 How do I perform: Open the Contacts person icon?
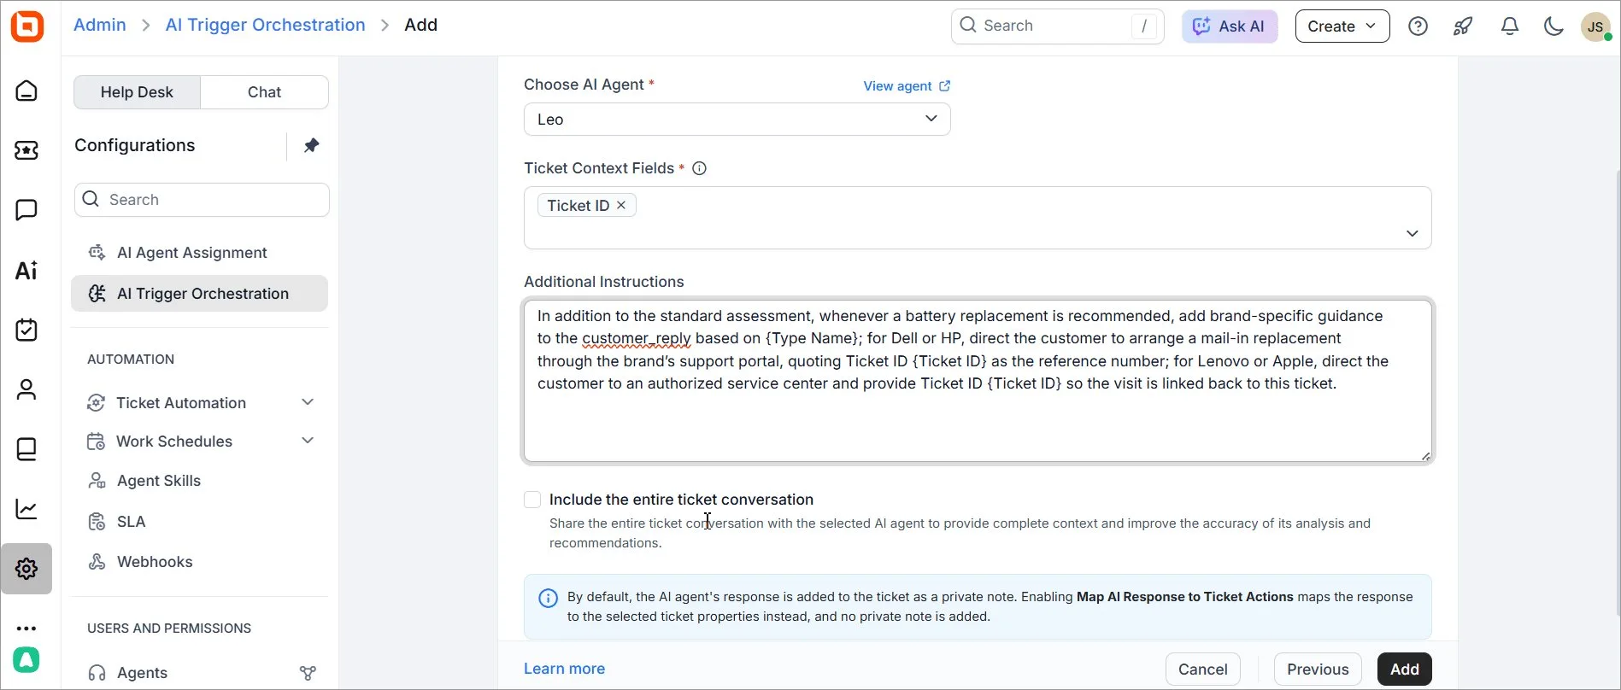[26, 389]
